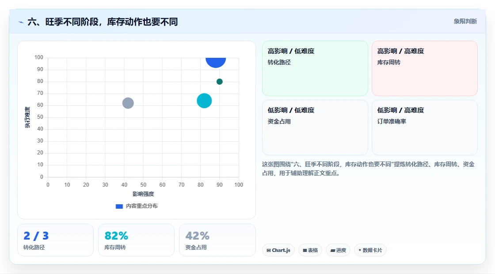Click the 42% value text

197,236
